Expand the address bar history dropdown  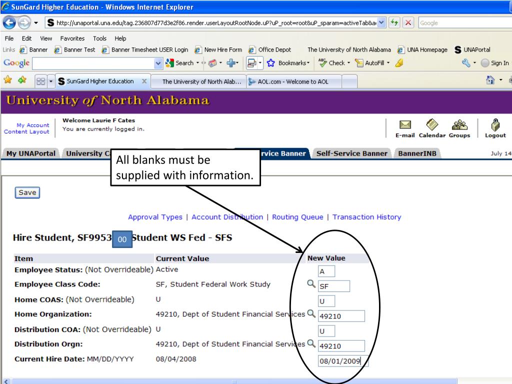(381, 23)
